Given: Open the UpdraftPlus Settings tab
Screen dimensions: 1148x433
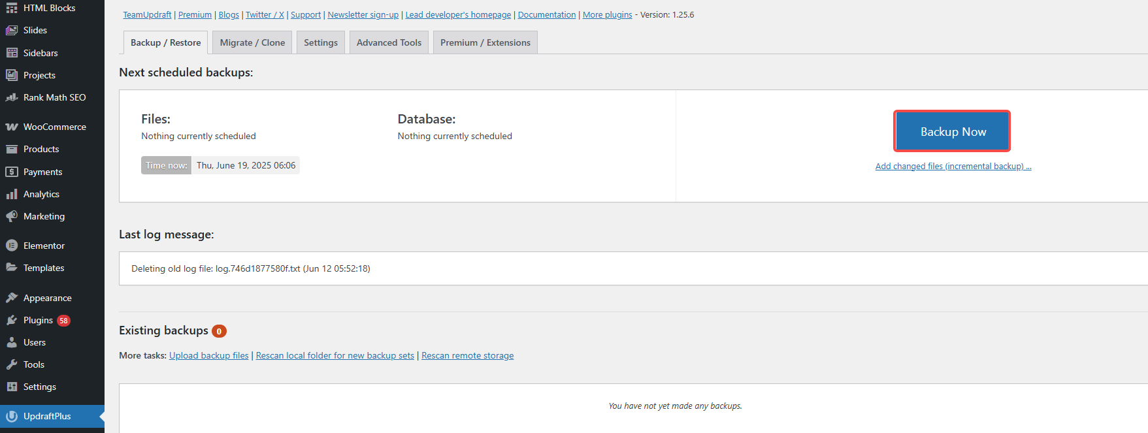Looking at the screenshot, I should click(x=320, y=42).
